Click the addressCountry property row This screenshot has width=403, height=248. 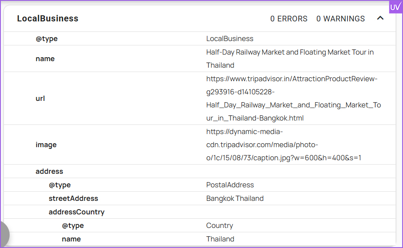(200, 212)
